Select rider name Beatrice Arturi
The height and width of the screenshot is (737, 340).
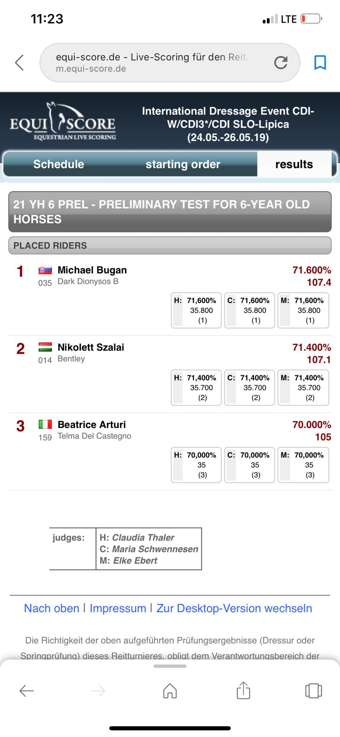tap(92, 425)
